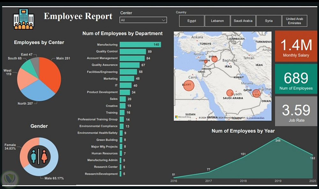Click the Quality Control bar with 89
Image resolution: width=319 pixels, height=189 pixels.
pos(133,51)
